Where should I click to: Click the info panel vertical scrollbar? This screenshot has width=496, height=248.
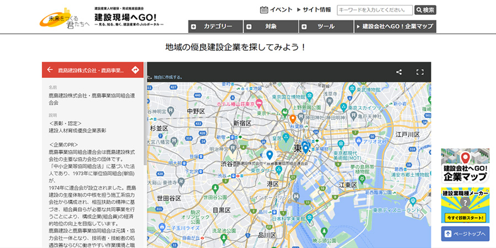pyautogui.click(x=145, y=132)
